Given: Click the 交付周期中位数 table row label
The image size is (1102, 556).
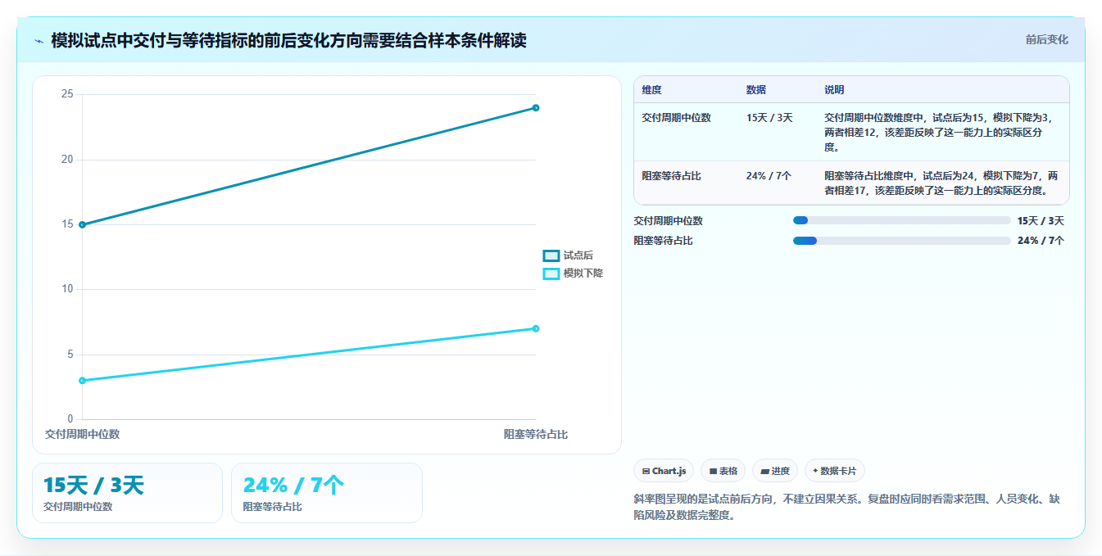Looking at the screenshot, I should [676, 118].
